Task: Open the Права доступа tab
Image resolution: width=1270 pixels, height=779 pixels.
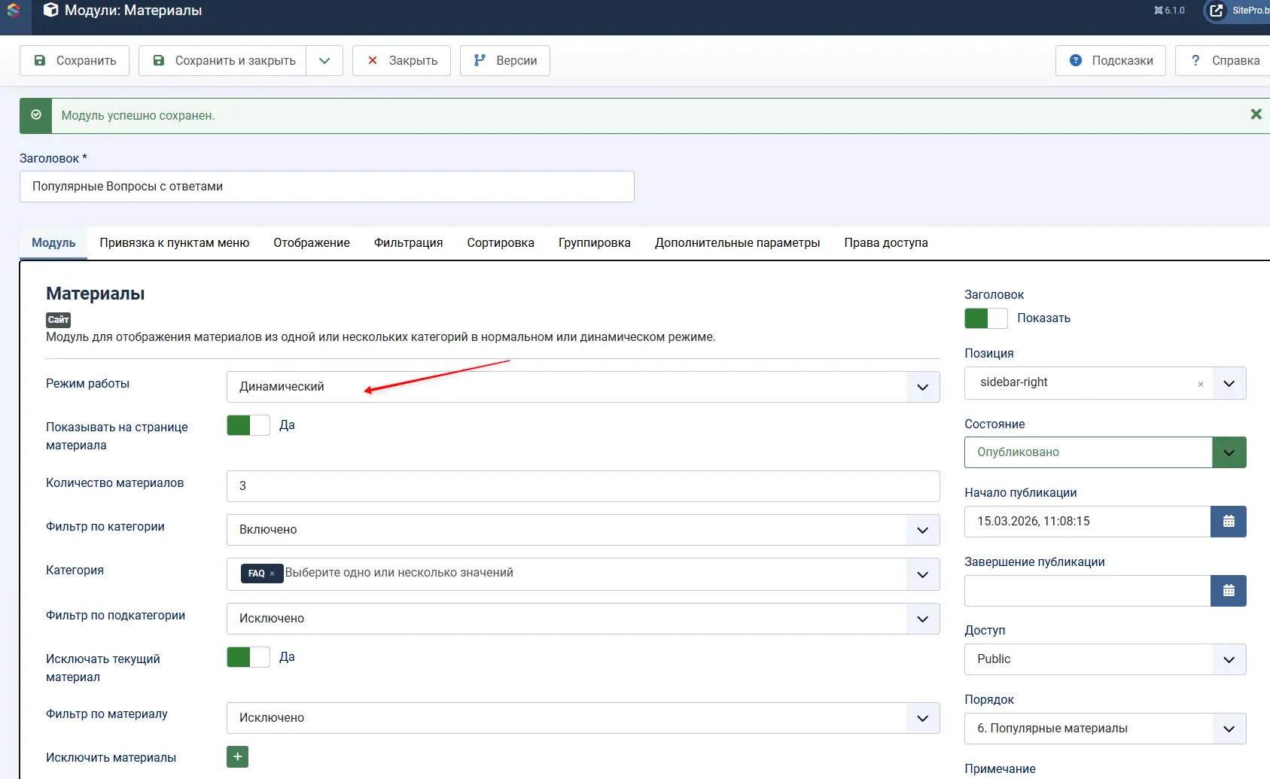Action: (885, 243)
